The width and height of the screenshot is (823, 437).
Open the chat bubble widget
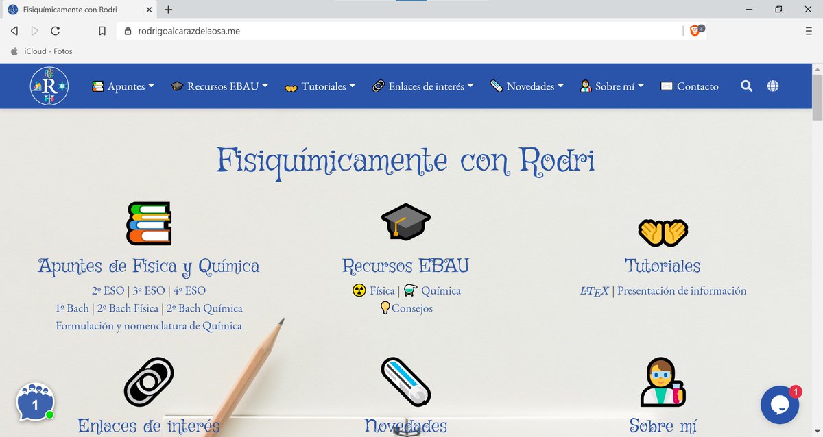(x=780, y=405)
